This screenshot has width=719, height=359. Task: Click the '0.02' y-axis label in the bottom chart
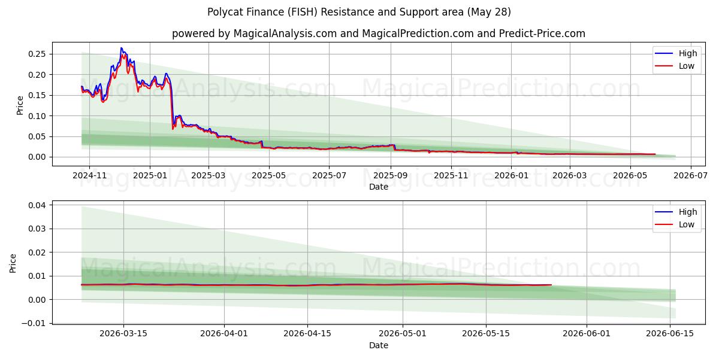tap(38, 252)
